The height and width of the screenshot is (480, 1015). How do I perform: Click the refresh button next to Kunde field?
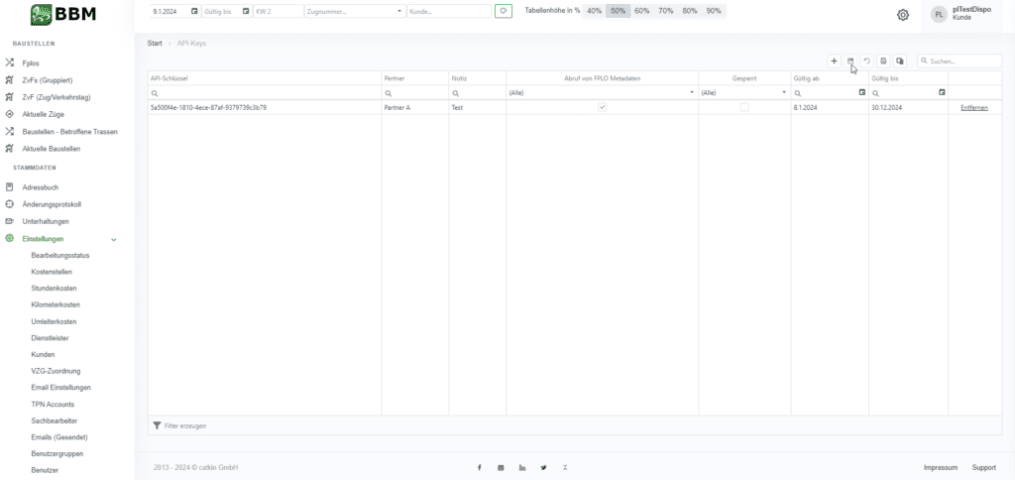[504, 11]
